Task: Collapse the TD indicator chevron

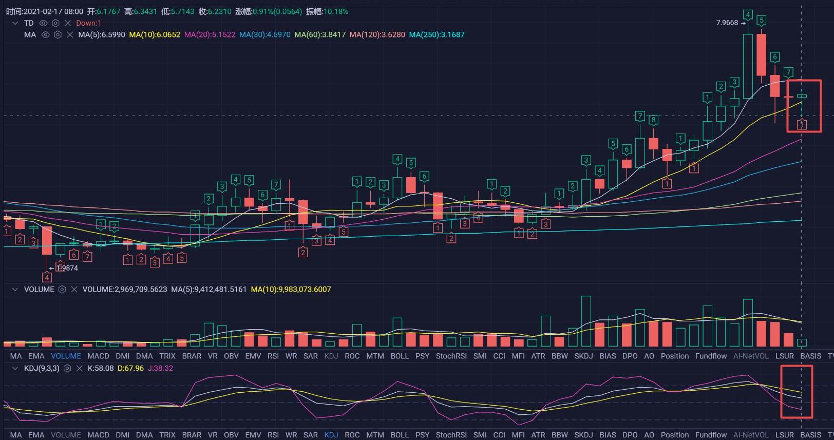Action: pyautogui.click(x=15, y=23)
